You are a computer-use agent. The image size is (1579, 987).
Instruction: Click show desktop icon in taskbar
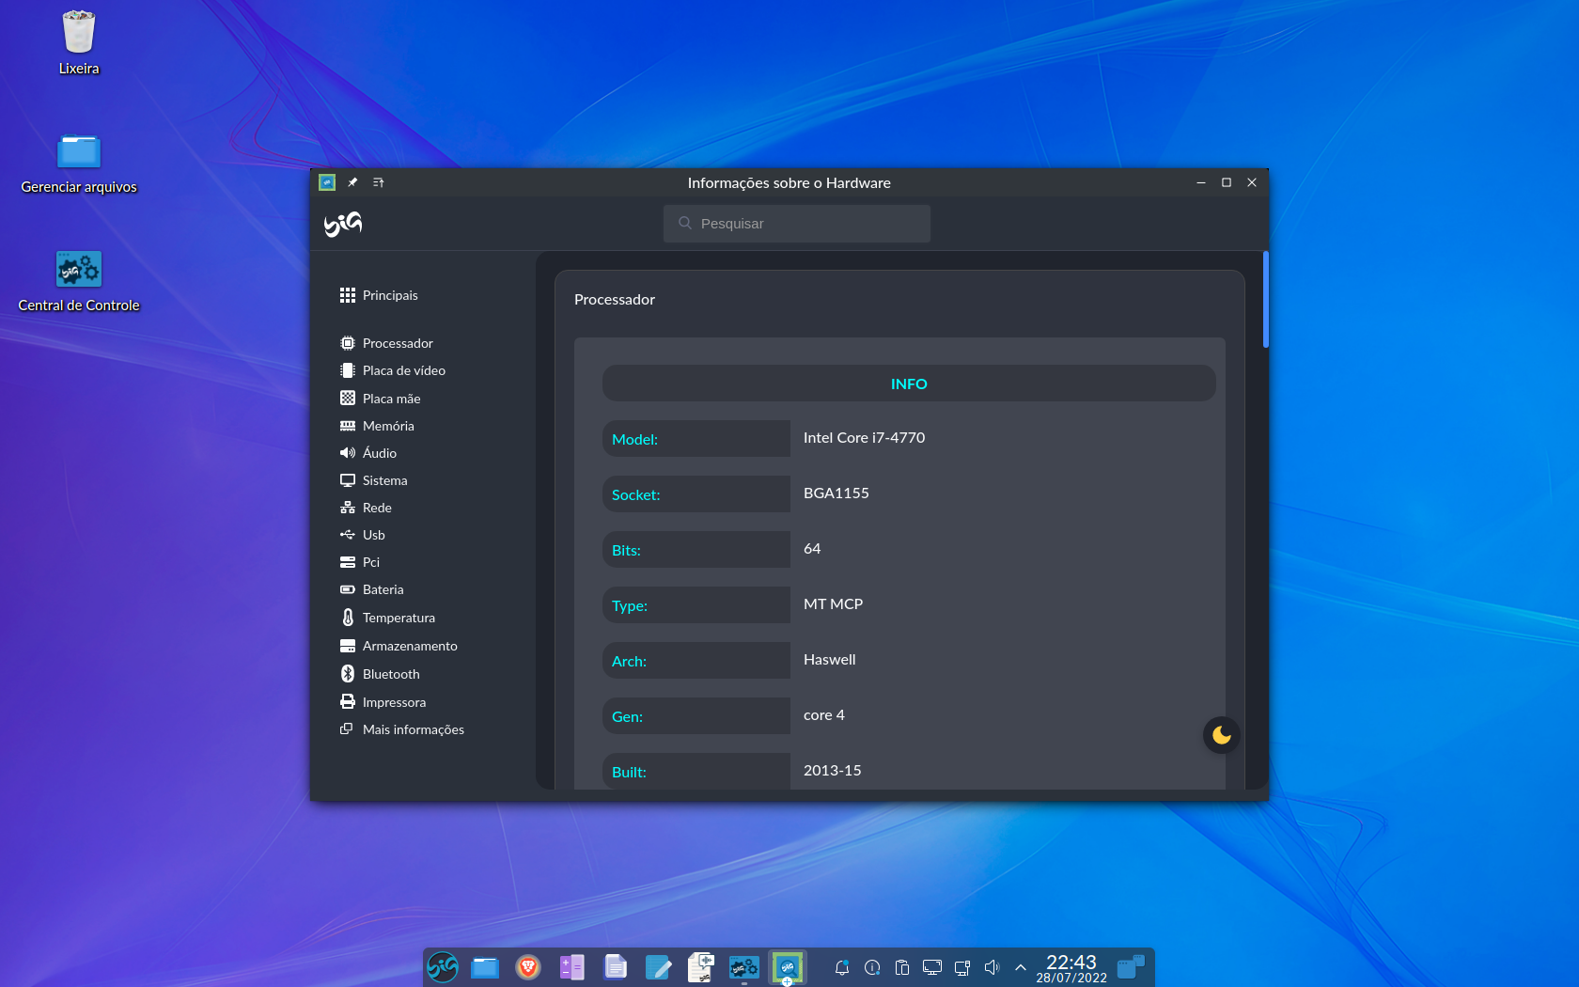[x=1132, y=966]
